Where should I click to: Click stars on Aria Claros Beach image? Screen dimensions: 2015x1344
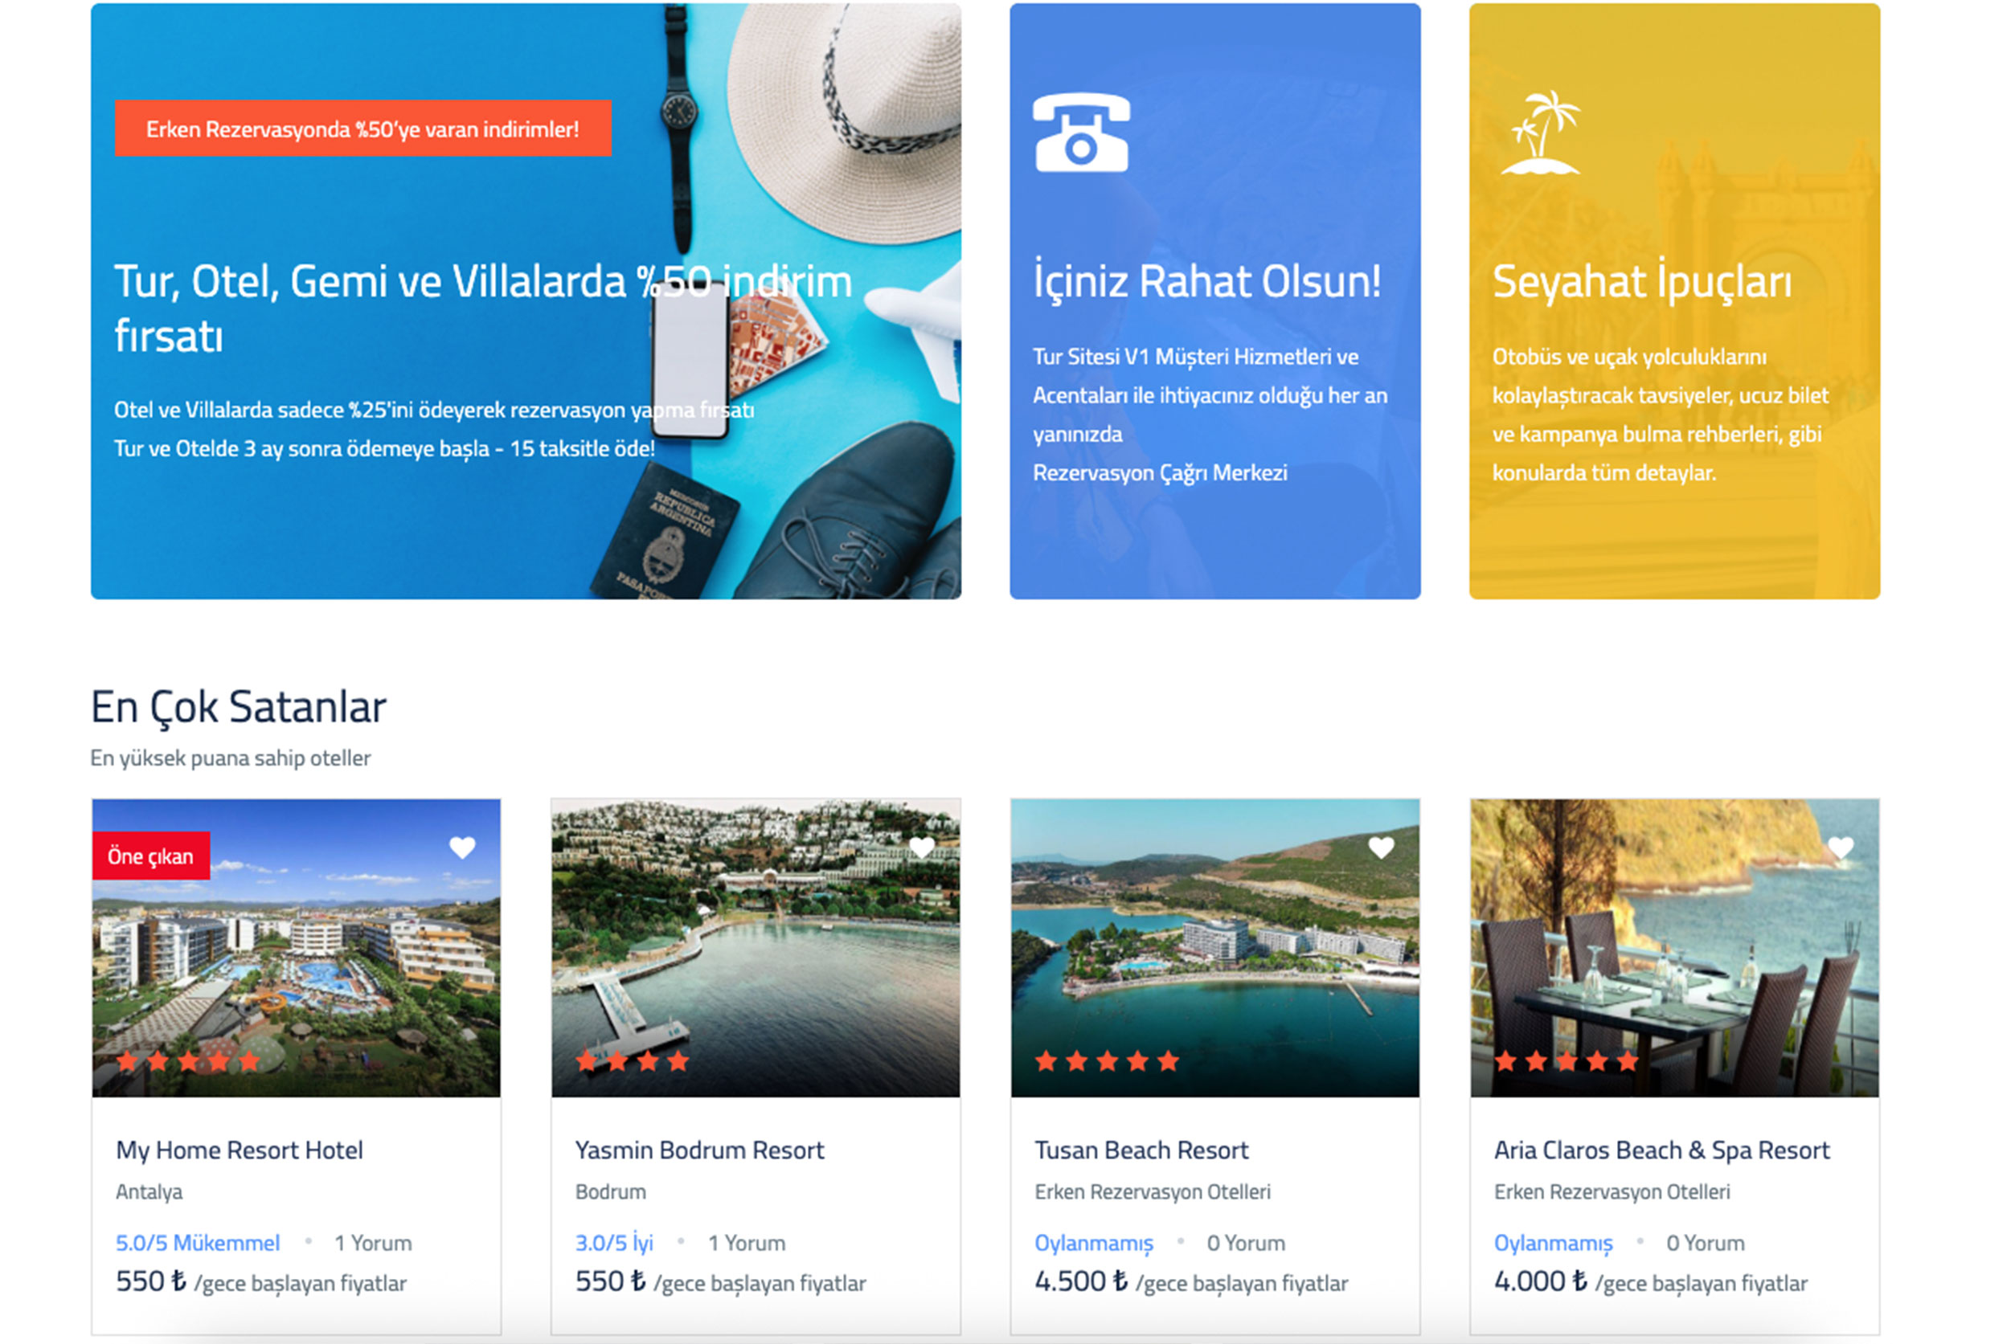point(1566,1061)
